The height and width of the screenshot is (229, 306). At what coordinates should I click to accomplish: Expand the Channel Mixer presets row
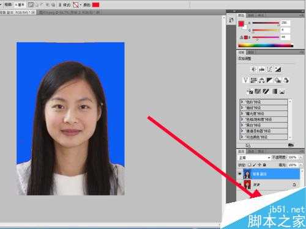tap(242, 131)
